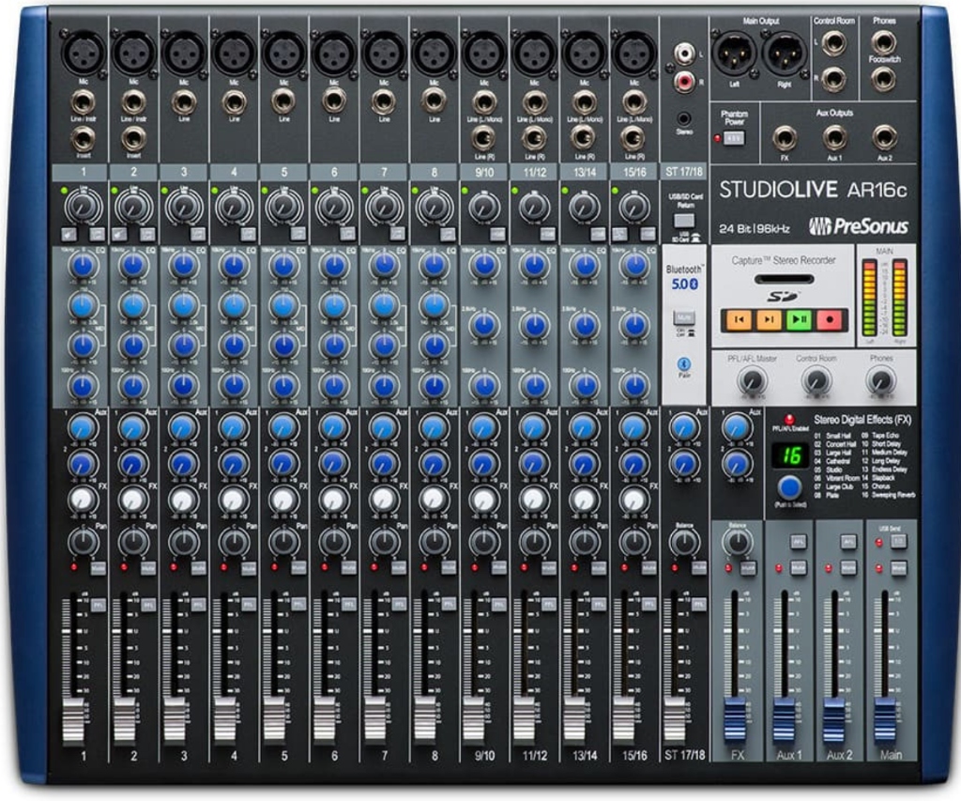The height and width of the screenshot is (801, 961).
Task: Click the Phones headphone jack
Action: click(x=883, y=42)
